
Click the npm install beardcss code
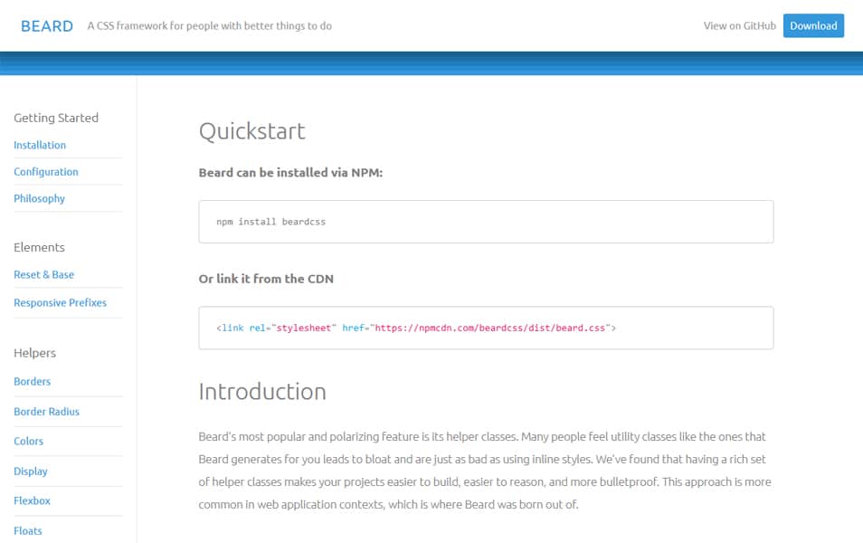tap(270, 222)
